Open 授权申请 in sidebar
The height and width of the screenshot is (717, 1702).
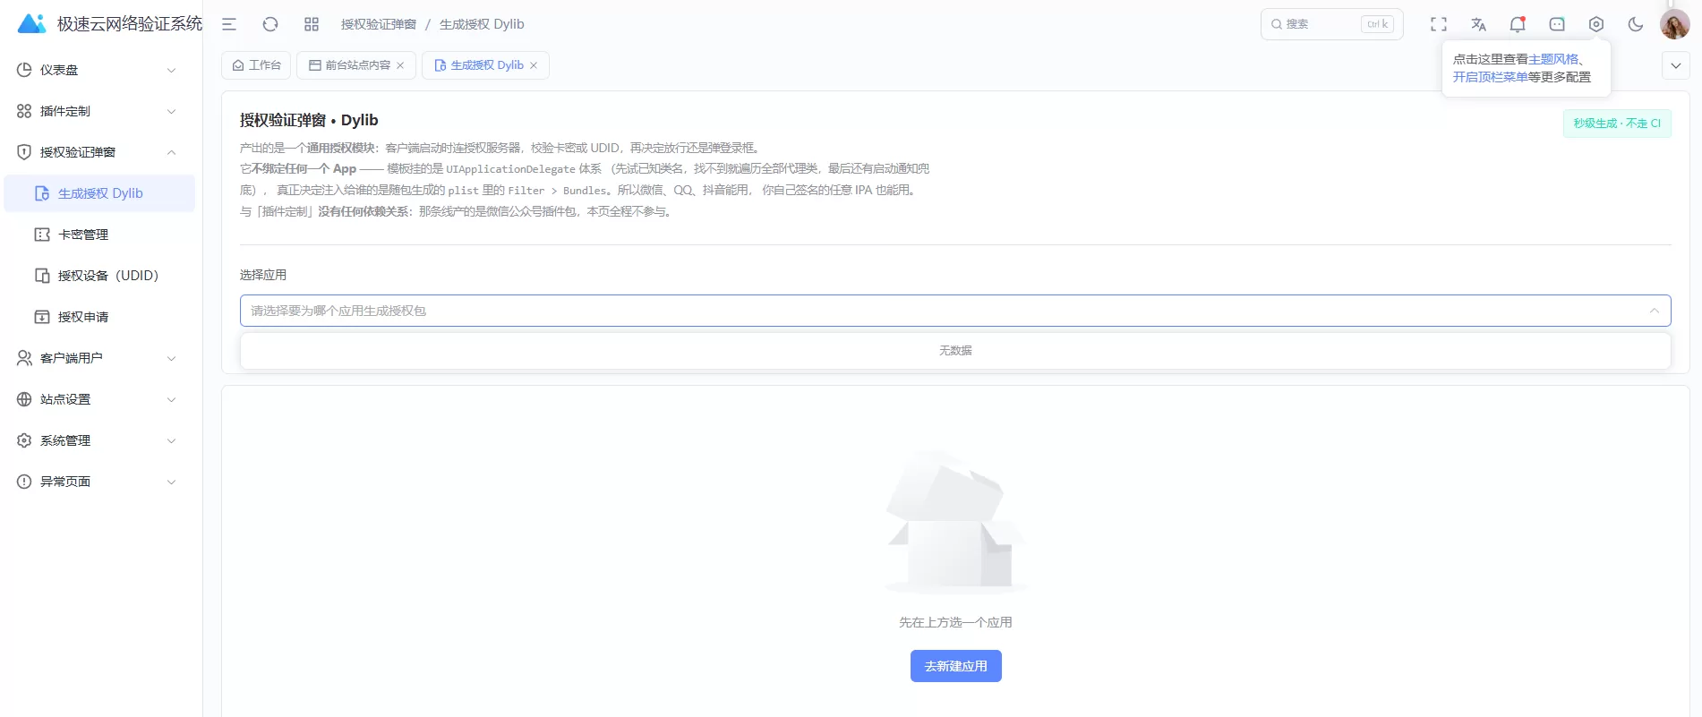click(x=99, y=317)
